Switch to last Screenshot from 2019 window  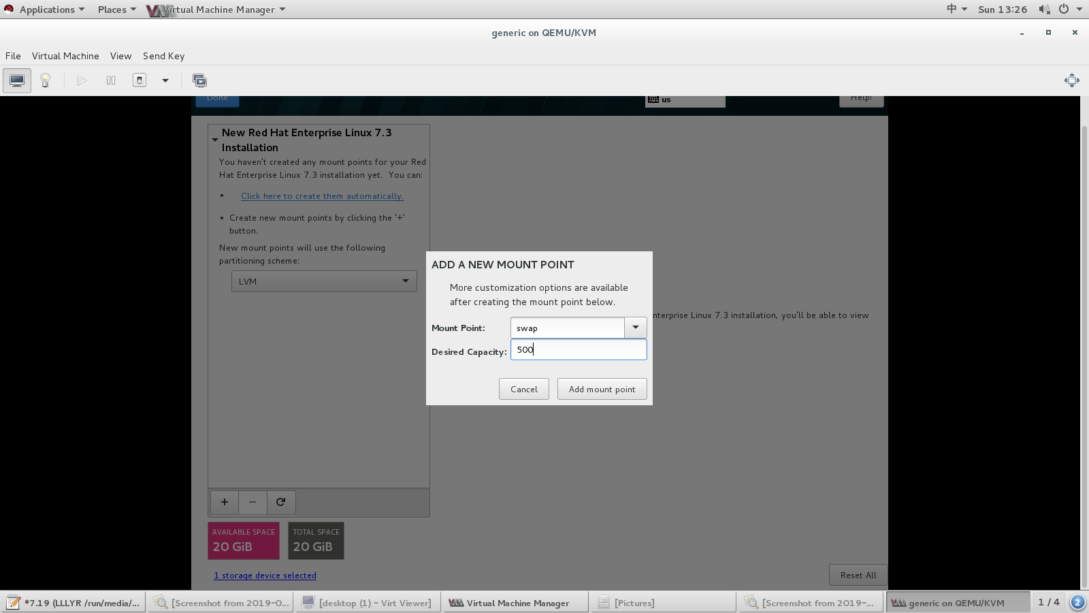[811, 603]
